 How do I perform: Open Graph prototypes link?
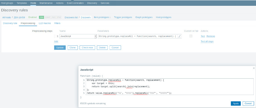(144, 17)
